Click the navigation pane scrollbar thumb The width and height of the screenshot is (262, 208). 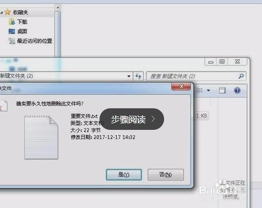tap(58, 34)
